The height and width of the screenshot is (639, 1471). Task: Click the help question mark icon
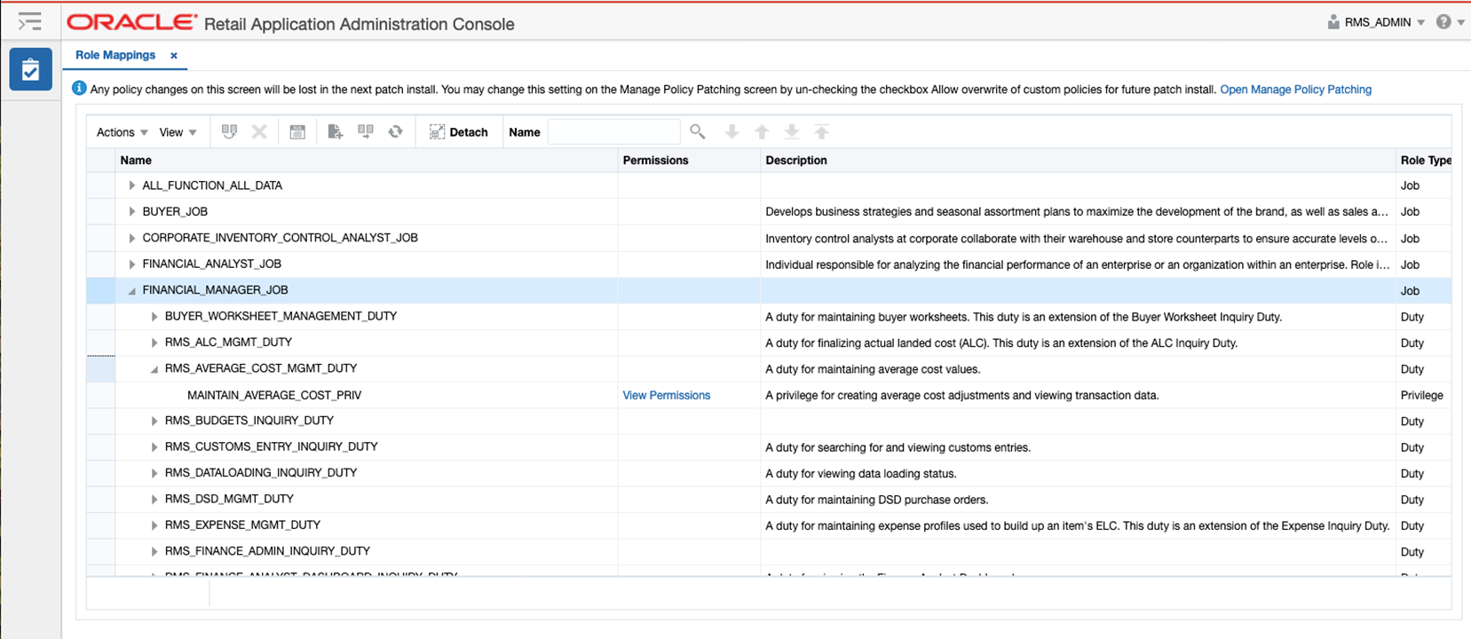point(1443,22)
